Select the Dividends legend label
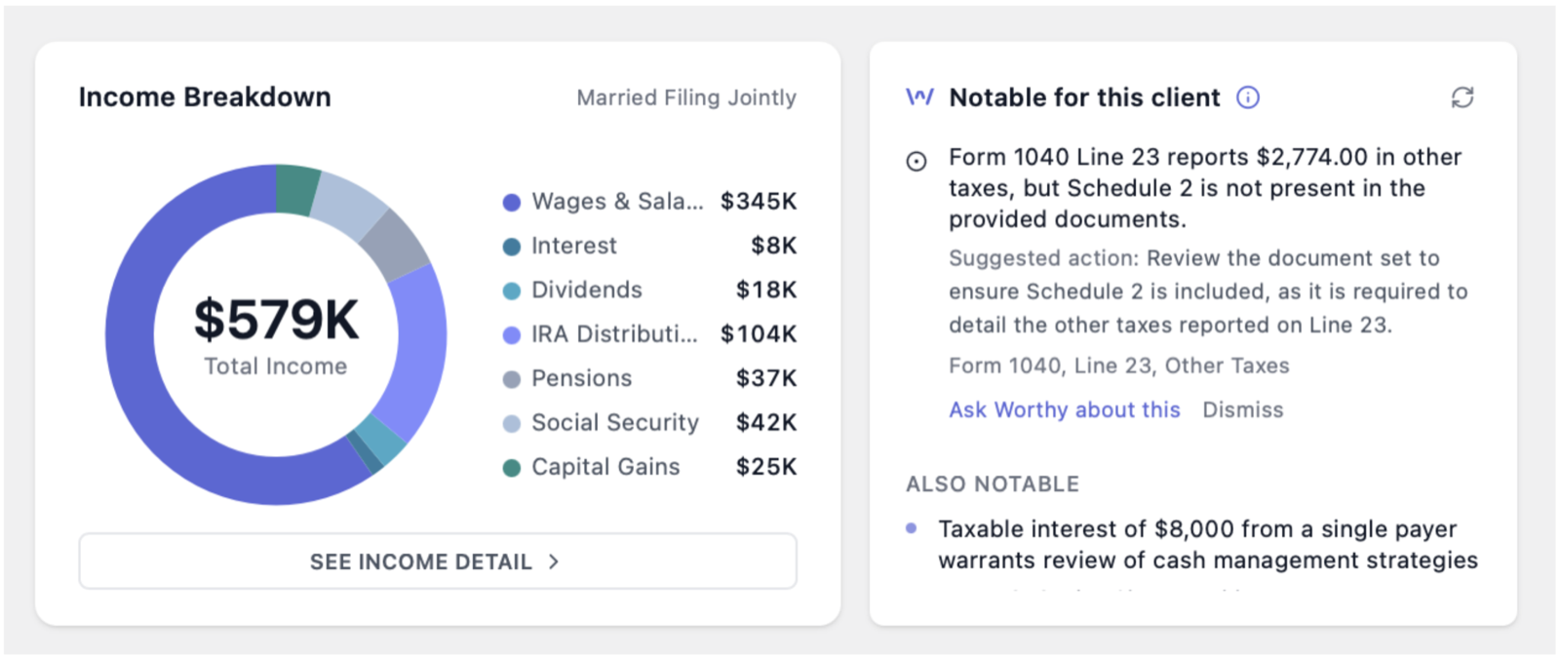 [587, 290]
